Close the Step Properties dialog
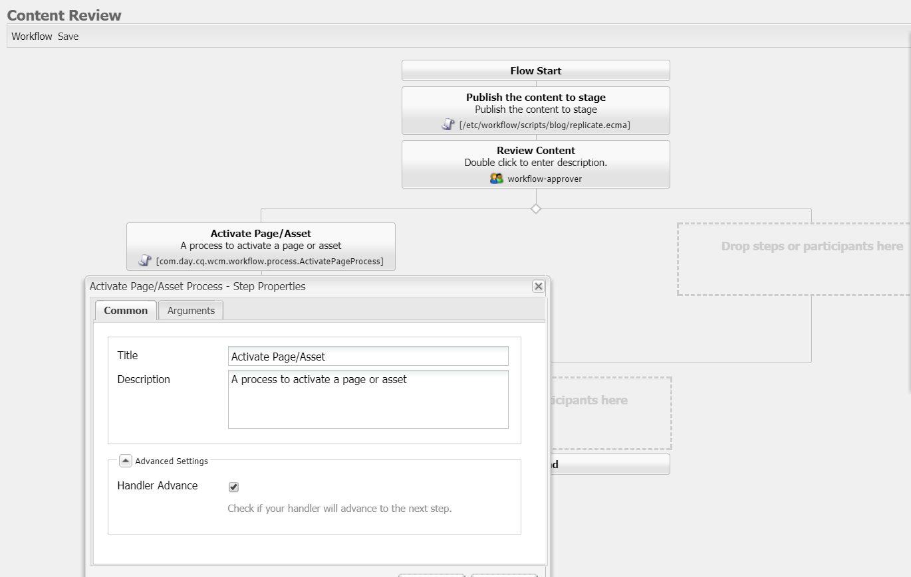The width and height of the screenshot is (911, 577). tap(538, 286)
